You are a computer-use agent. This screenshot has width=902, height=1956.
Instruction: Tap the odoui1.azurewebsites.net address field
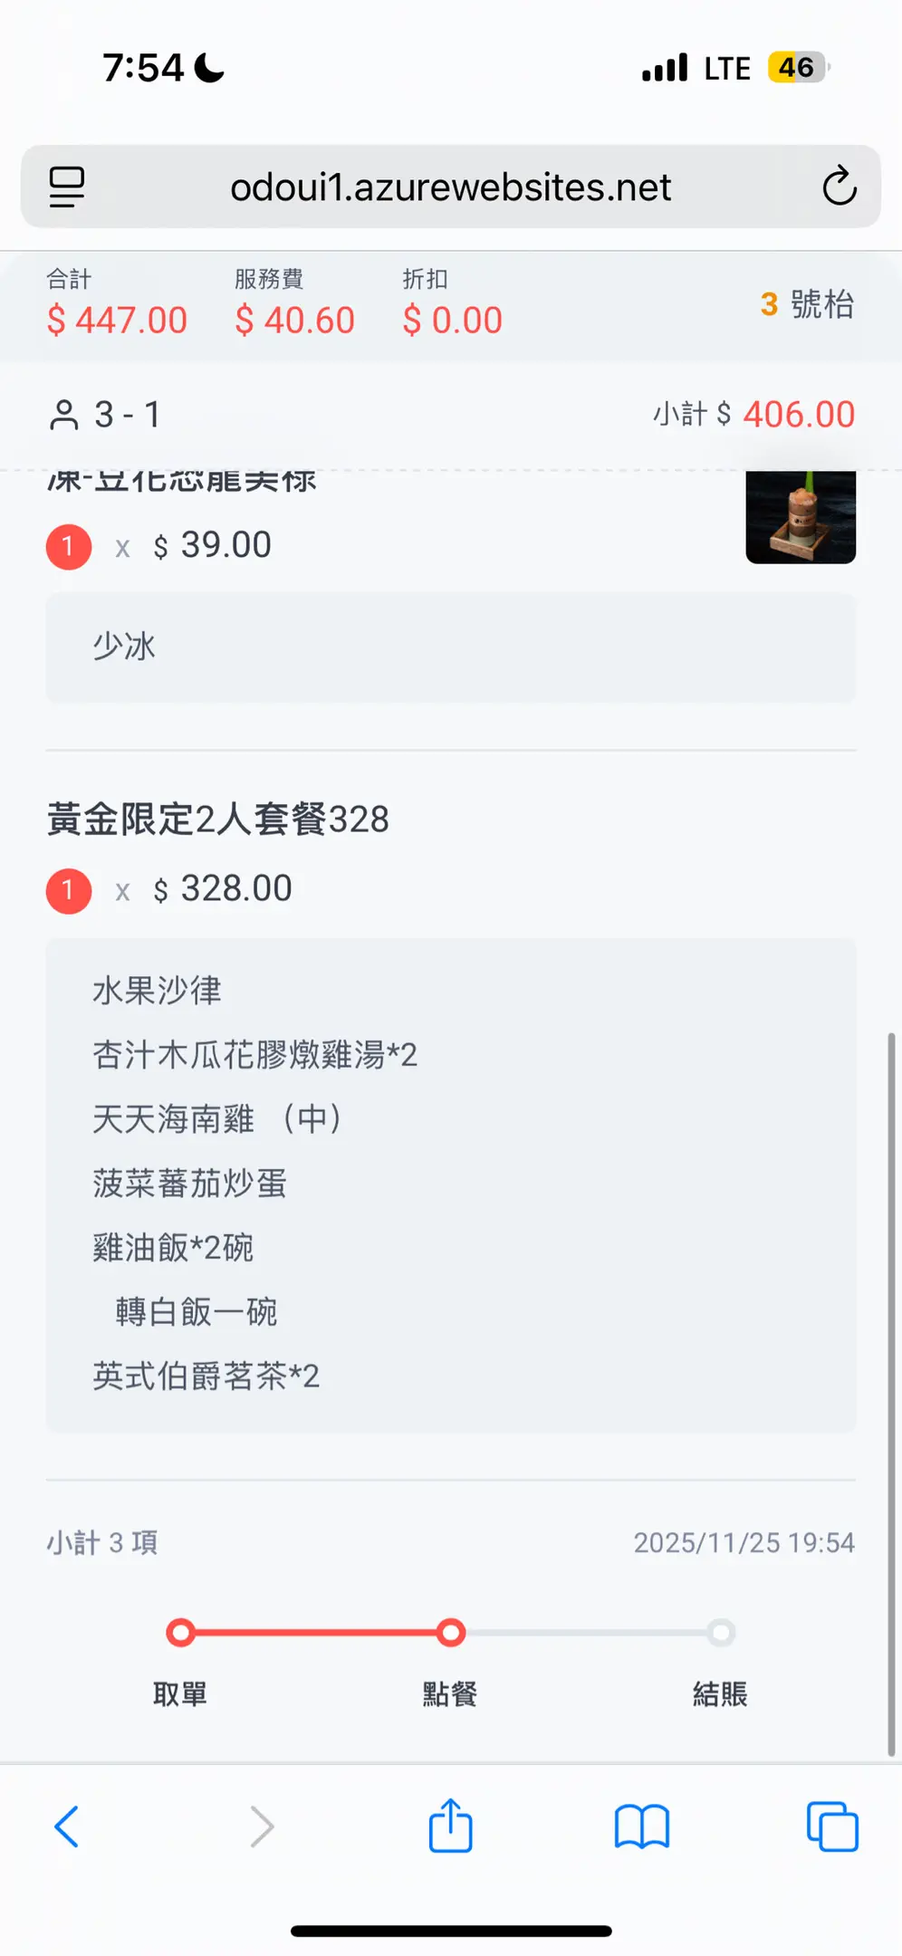coord(450,187)
